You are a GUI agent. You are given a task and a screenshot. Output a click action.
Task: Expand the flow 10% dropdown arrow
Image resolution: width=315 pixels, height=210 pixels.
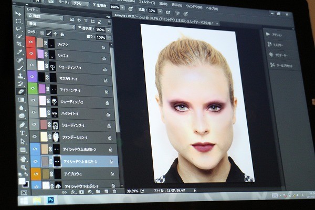[x=160, y=11]
